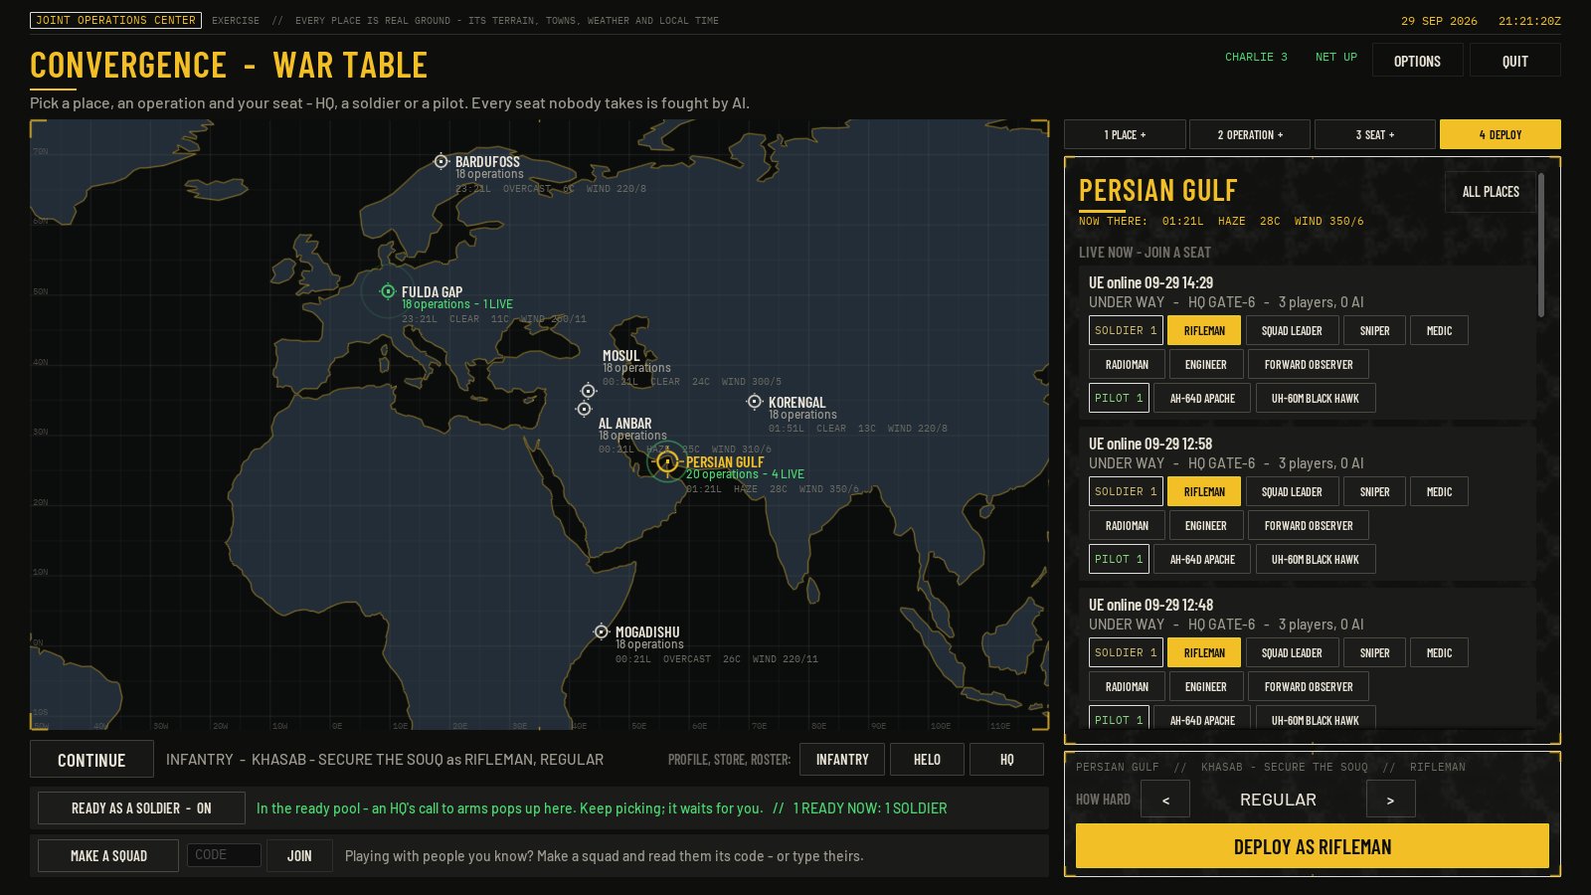Screen dimensions: 1591x895
Task: Select Pilot 1 in the 14:29 session
Action: [x=1119, y=398]
